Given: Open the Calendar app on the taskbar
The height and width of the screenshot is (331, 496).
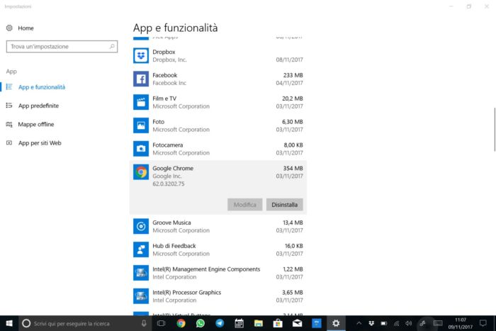Looking at the screenshot, I should [x=239, y=323].
